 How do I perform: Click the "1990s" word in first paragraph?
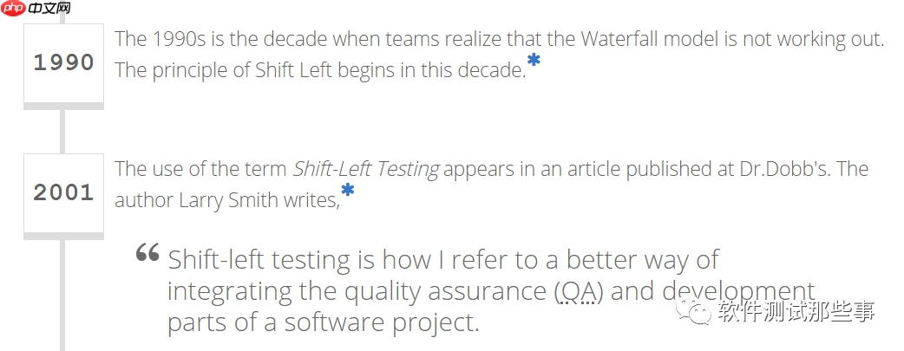click(x=186, y=38)
